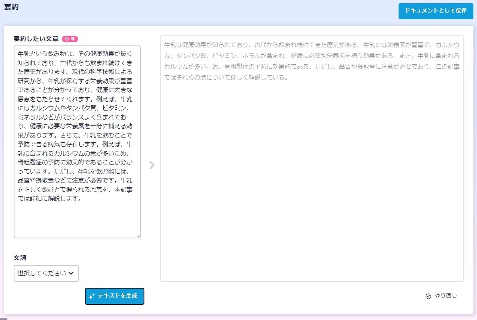Click the textarea resize handle corner
Viewport: 477px width, 320px height.
138,236
